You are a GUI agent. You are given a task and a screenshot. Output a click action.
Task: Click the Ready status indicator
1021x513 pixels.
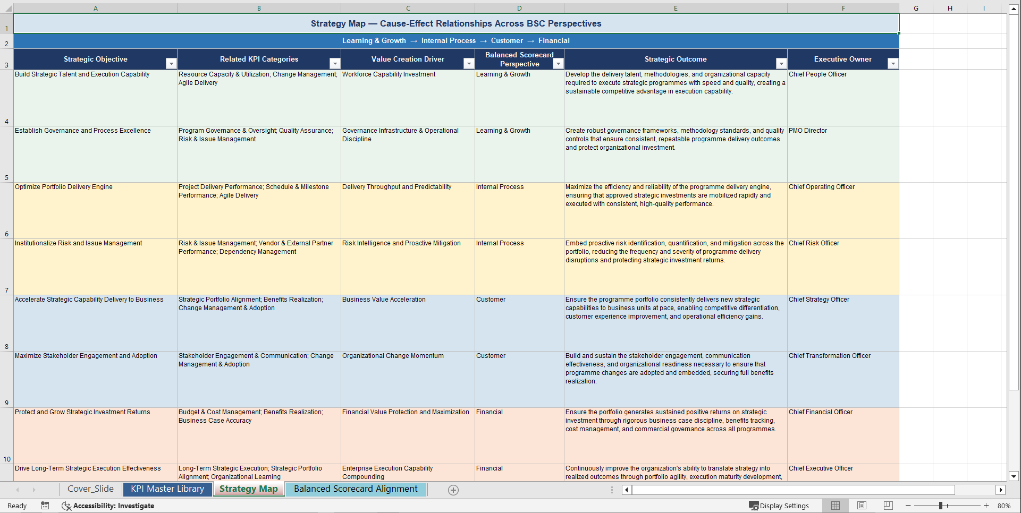tap(17, 506)
